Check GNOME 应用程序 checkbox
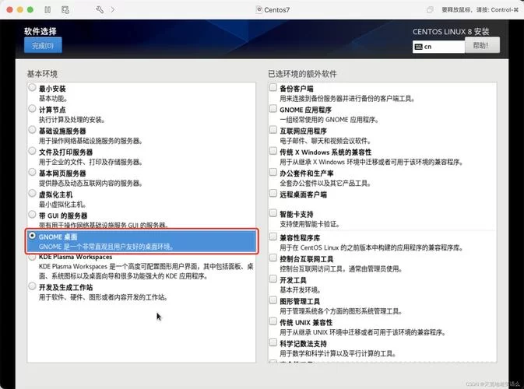This screenshot has width=524, height=389. [273, 108]
